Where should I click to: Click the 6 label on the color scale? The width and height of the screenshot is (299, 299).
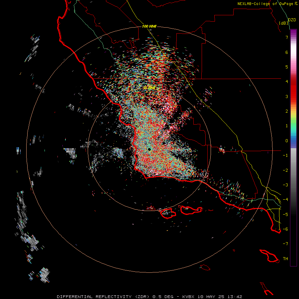coord(287,52)
